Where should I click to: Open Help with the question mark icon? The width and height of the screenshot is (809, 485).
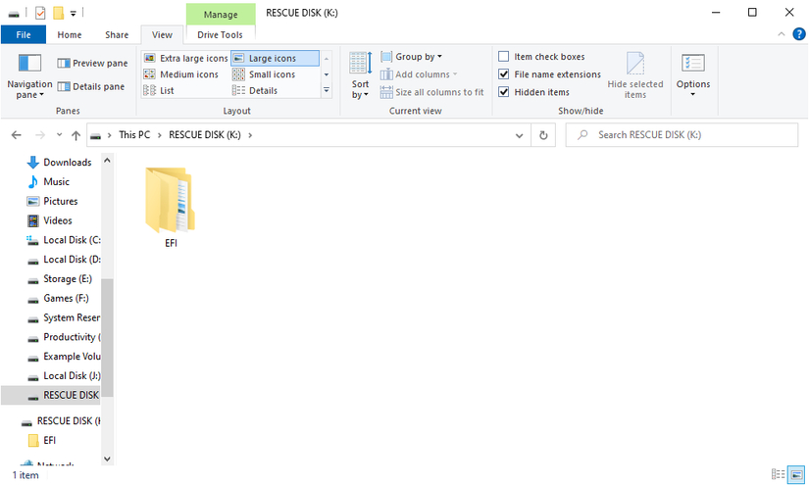pyautogui.click(x=798, y=34)
